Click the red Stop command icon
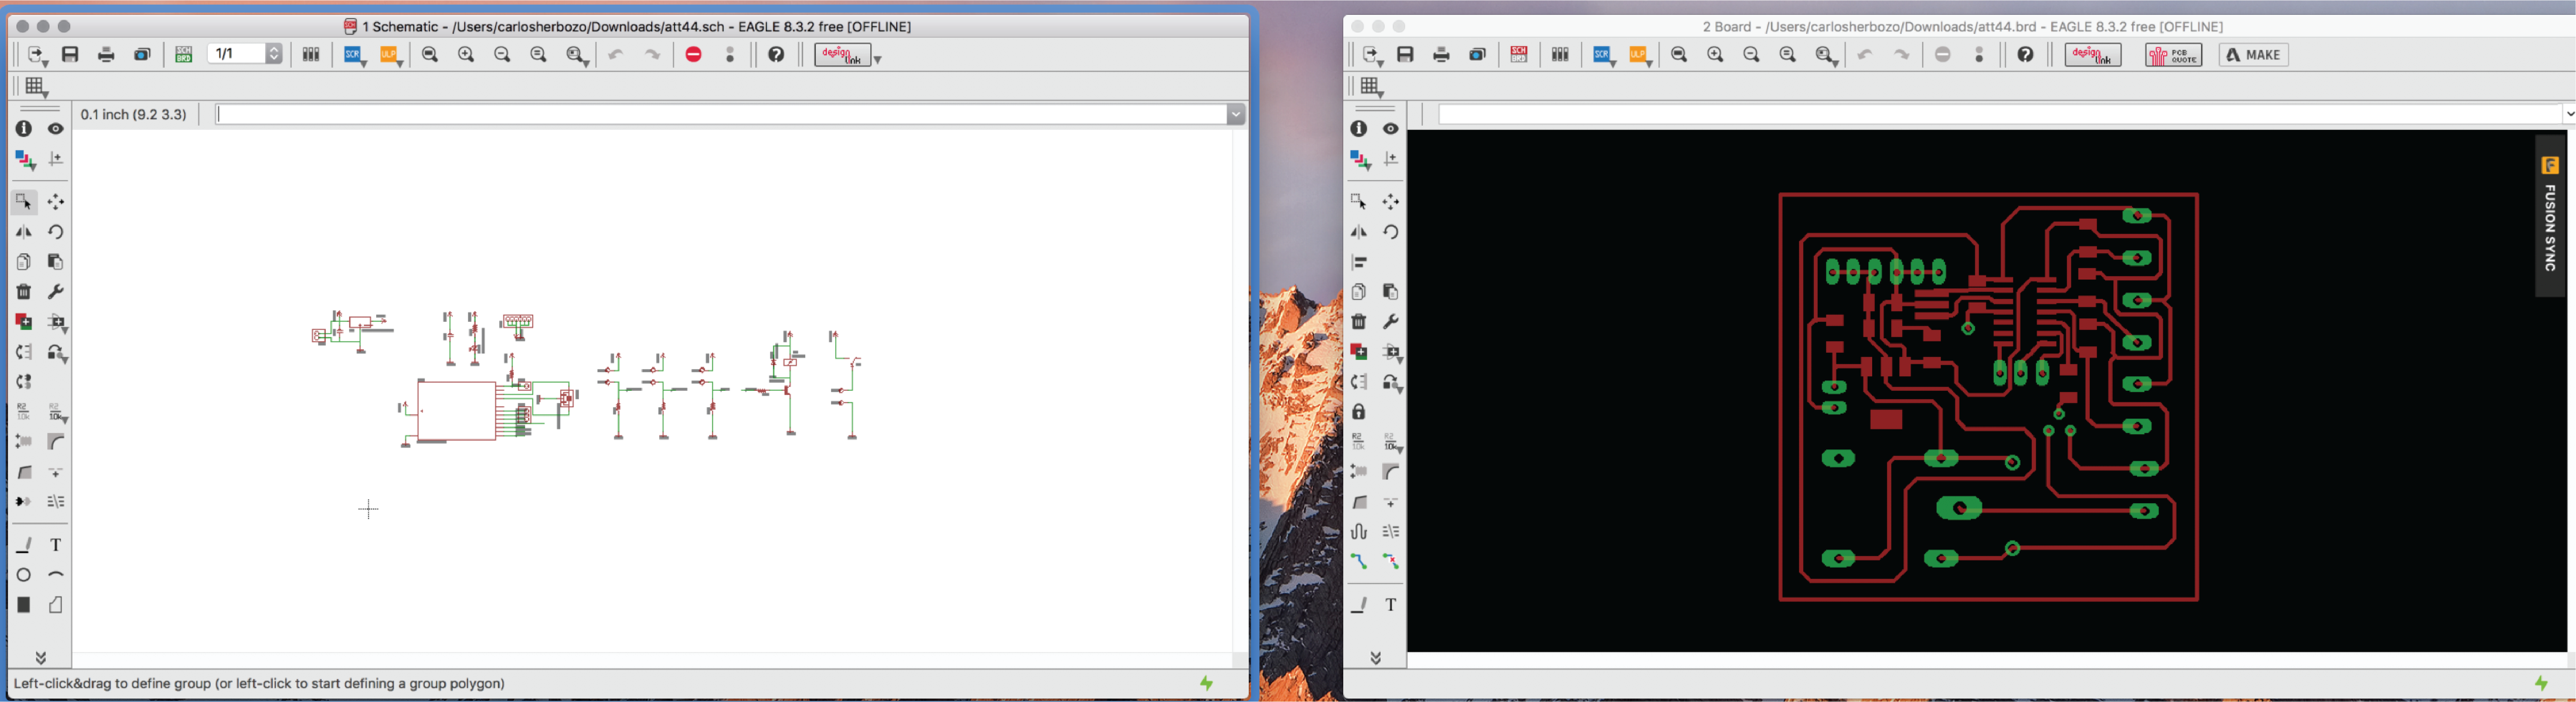 coord(694,55)
